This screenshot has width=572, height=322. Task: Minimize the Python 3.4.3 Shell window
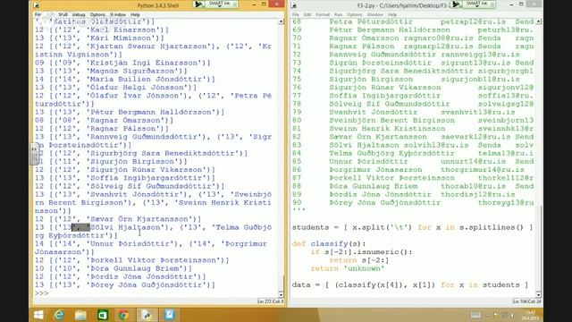tap(254, 4)
